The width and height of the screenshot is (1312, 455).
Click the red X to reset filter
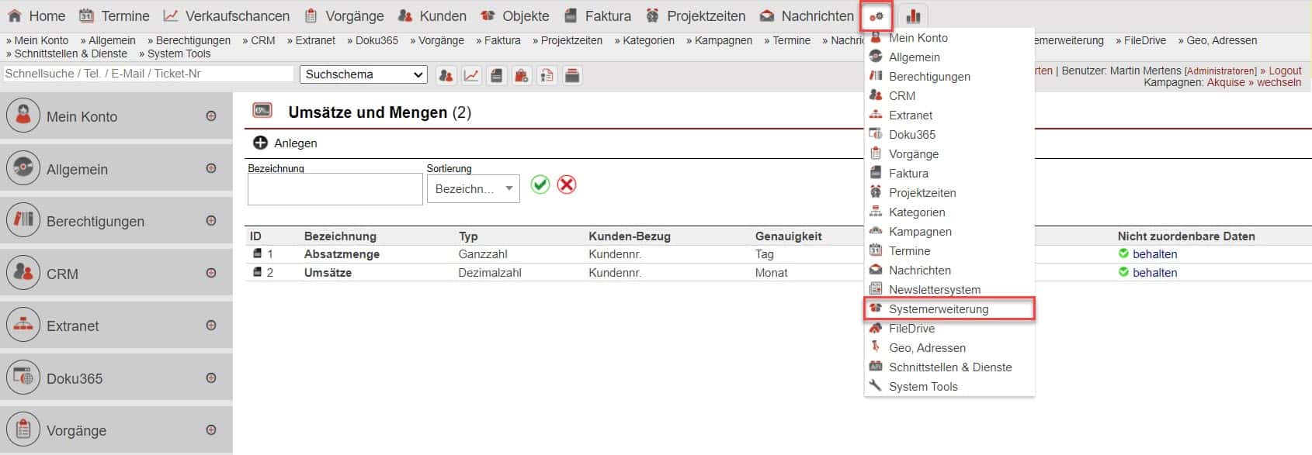point(567,184)
